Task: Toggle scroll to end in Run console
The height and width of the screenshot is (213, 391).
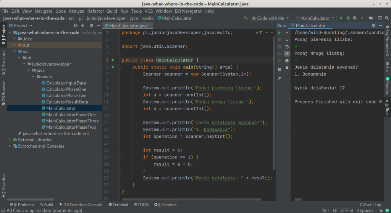Action: tap(287, 54)
